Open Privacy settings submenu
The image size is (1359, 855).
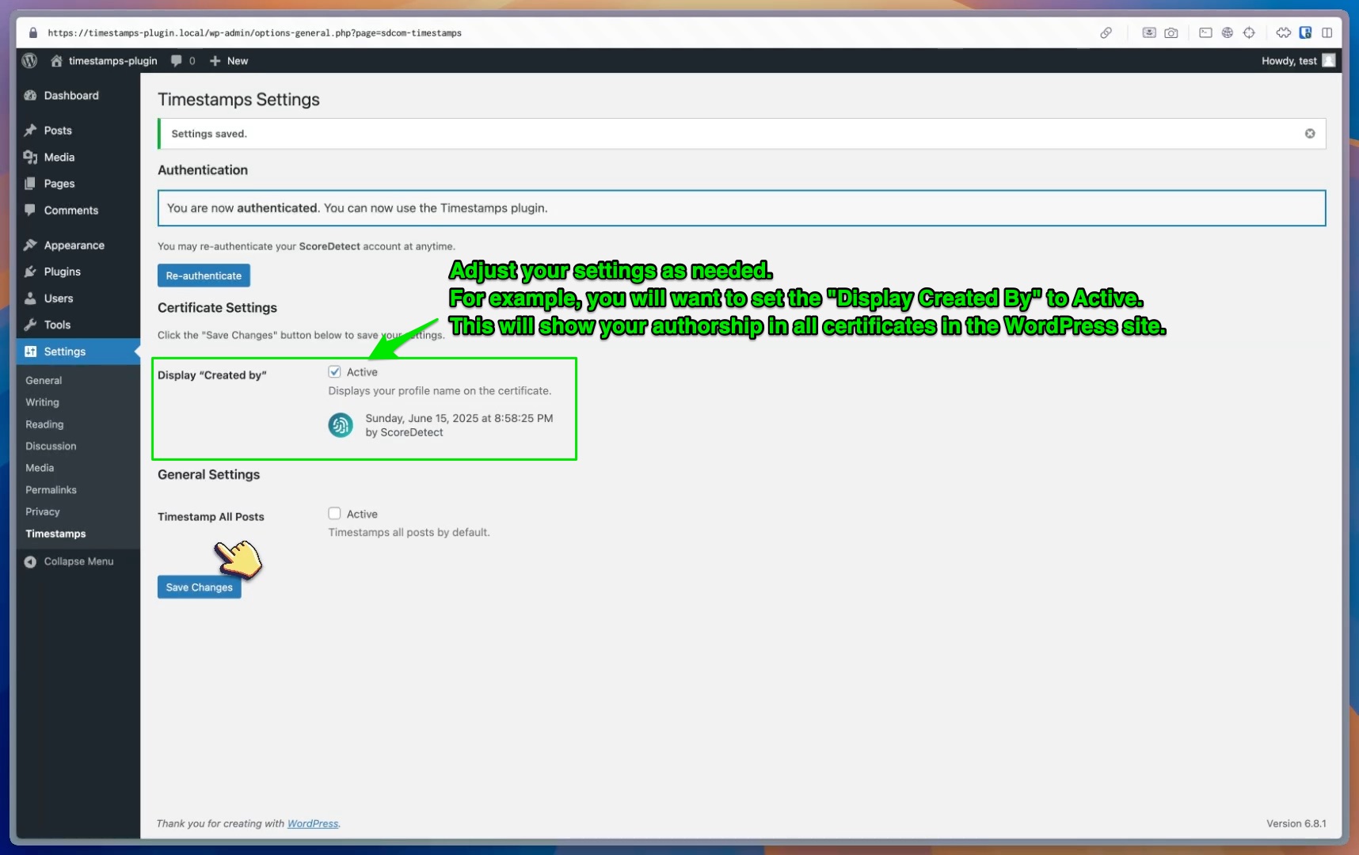(x=43, y=512)
